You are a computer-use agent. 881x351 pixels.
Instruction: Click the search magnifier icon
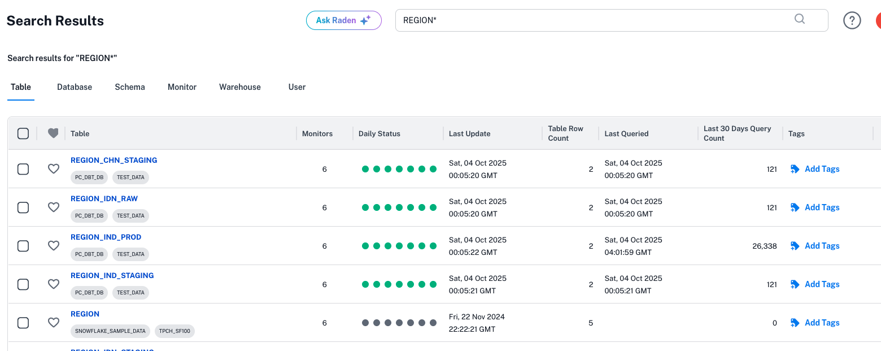(800, 19)
